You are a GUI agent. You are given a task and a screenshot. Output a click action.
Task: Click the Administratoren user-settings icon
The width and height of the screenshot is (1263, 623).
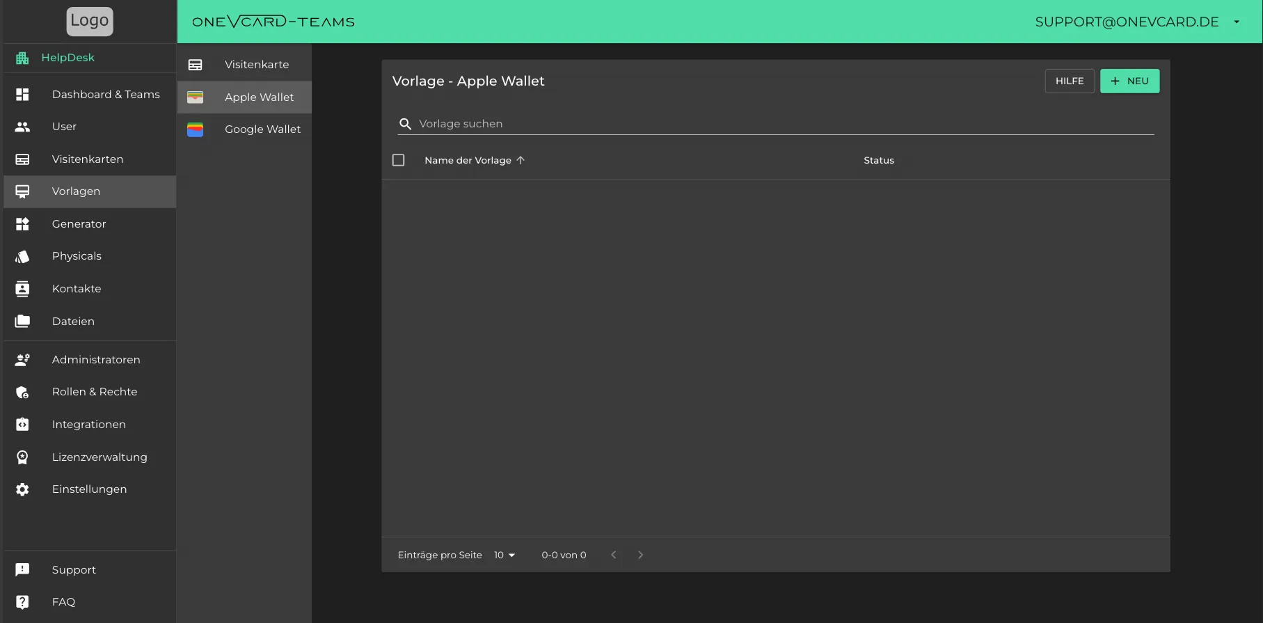click(x=22, y=360)
